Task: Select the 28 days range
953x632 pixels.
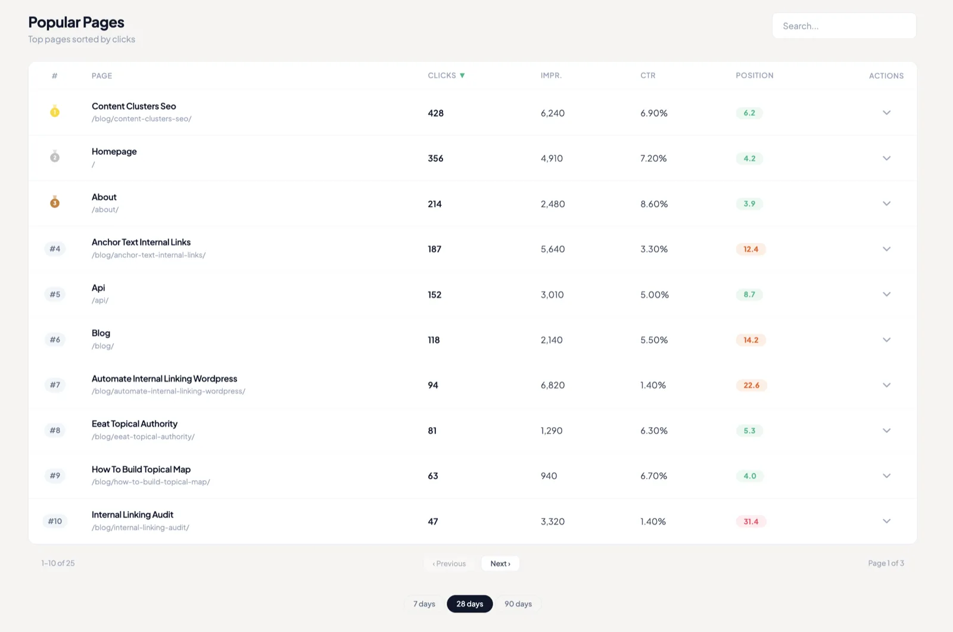Action: 470,603
